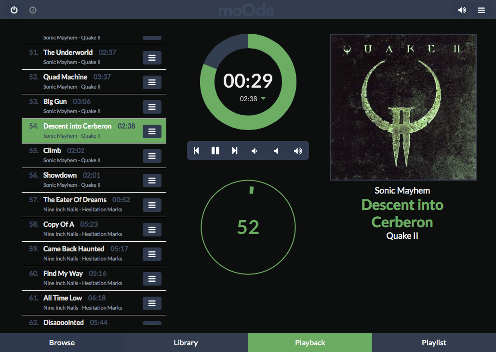Open menu for Copy Of A track

coord(152,230)
